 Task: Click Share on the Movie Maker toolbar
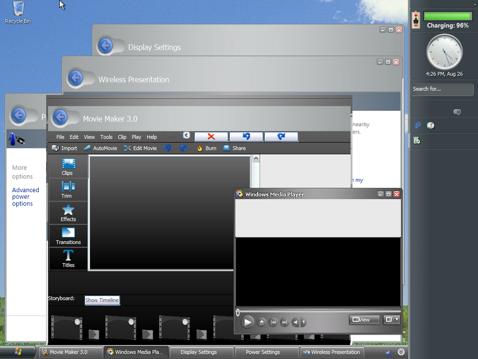(x=234, y=148)
